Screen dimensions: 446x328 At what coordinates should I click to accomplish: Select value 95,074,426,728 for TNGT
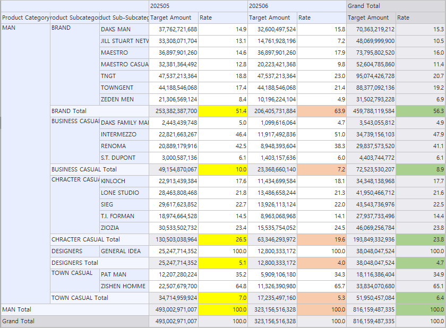click(x=371, y=76)
